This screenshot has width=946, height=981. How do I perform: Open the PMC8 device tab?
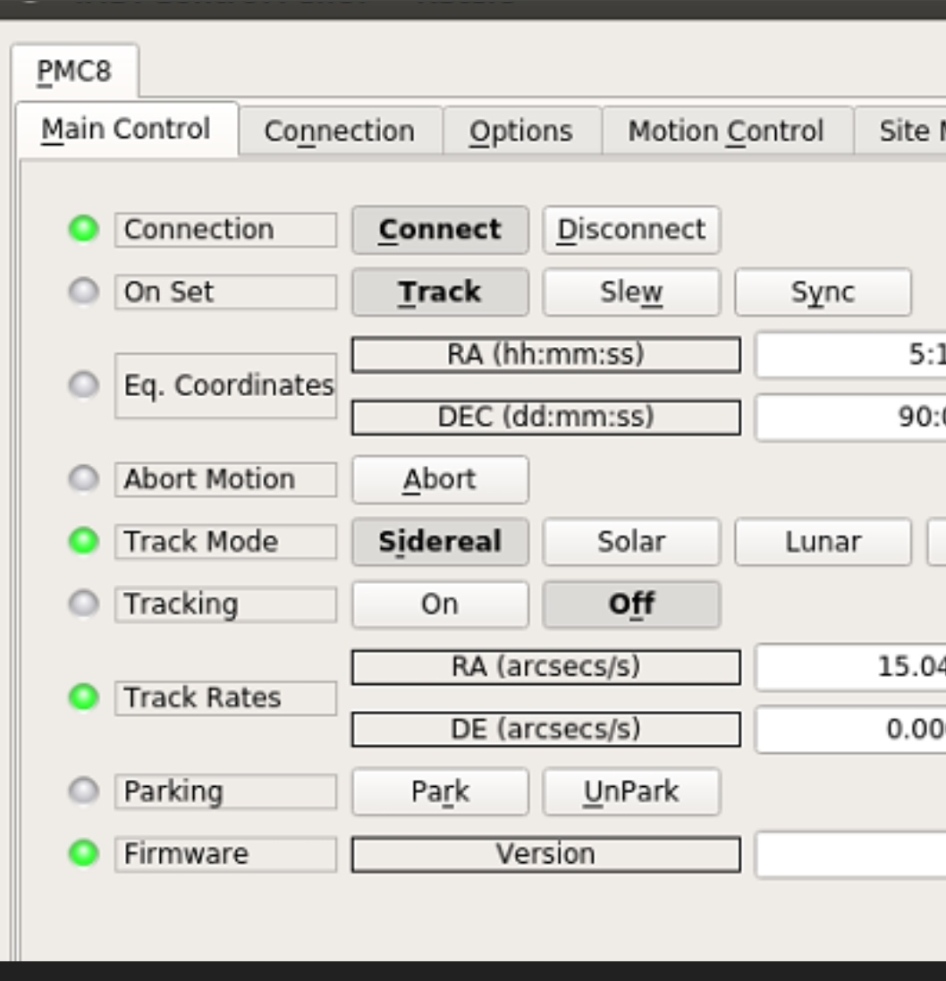74,71
